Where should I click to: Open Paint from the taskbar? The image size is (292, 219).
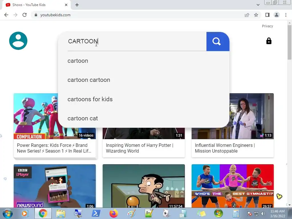tap(131, 213)
